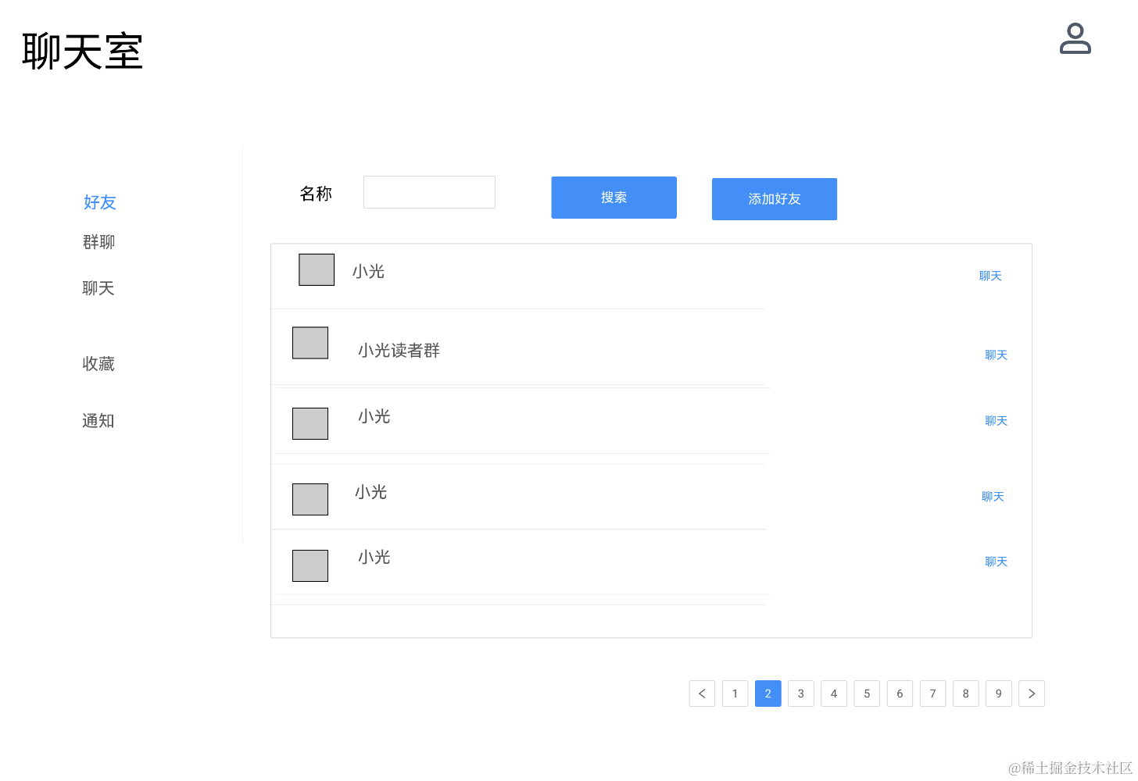The height and width of the screenshot is (781, 1138).
Task: Click the 添加好友 button
Action: tap(774, 199)
